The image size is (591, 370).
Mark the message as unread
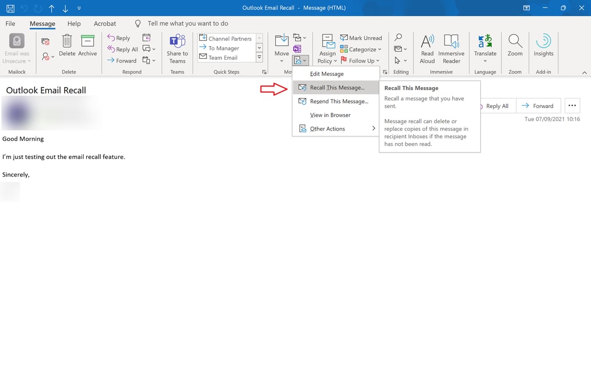tap(361, 37)
